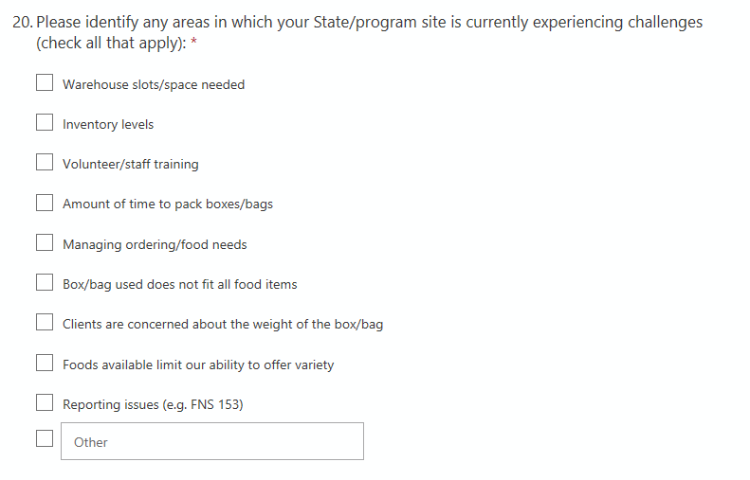Check the box/bag weight concern checkbox
750x480 pixels.
45,323
